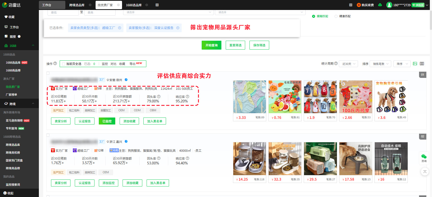This screenshot has height=197, width=432.
Task: Click 卖家分析 for first supplier
Action: [61, 121]
